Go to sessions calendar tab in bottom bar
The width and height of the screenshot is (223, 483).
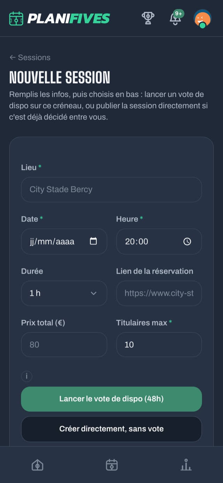(111, 465)
